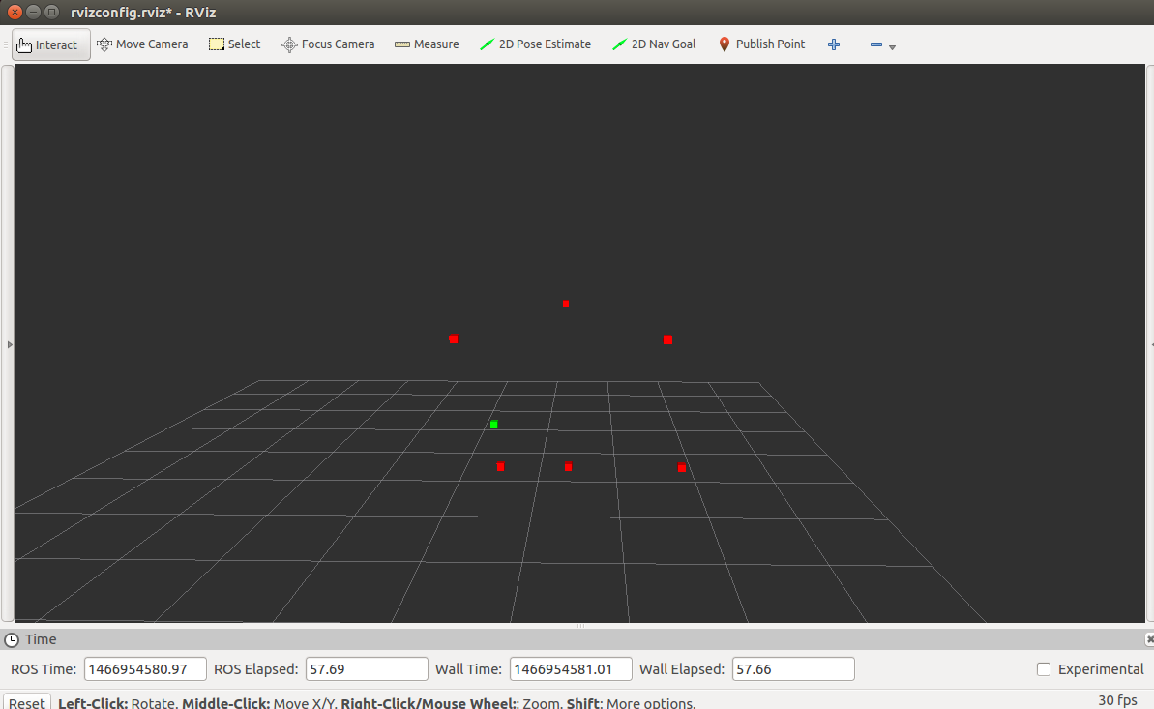Activate the Publish Point tool

click(761, 44)
